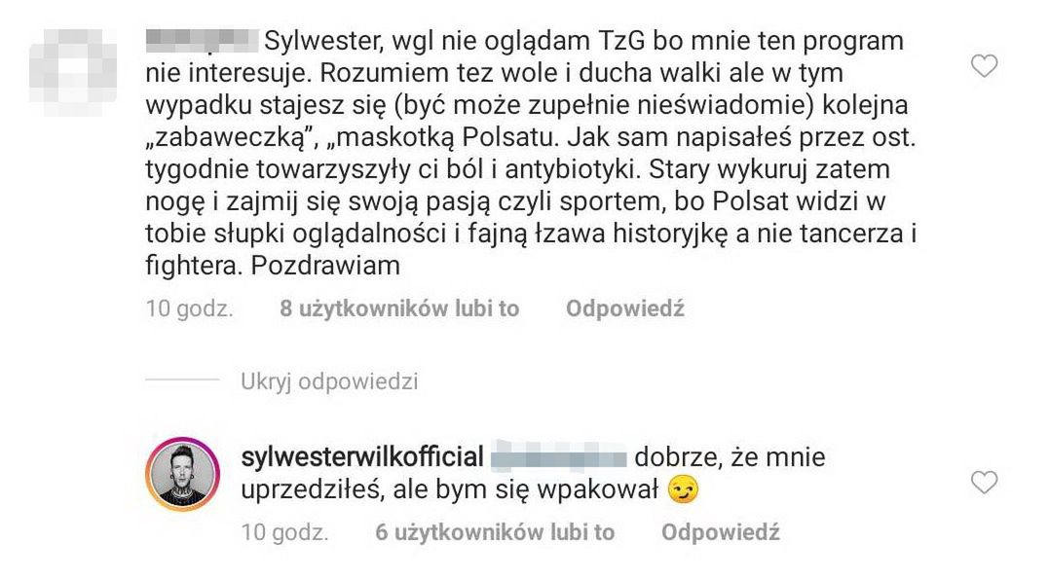Click the '10 godz.' timestamp under first comment
The height and width of the screenshot is (579, 1049).
click(189, 308)
